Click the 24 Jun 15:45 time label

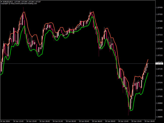31,121
